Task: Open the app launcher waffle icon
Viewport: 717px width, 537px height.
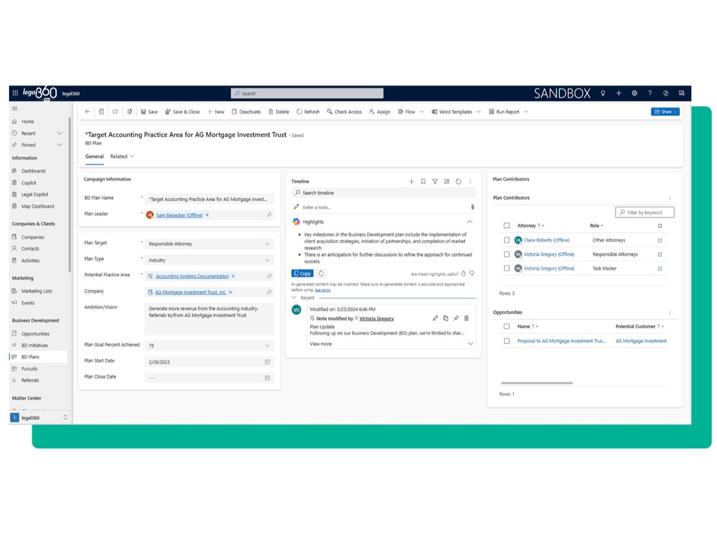Action: (x=15, y=93)
